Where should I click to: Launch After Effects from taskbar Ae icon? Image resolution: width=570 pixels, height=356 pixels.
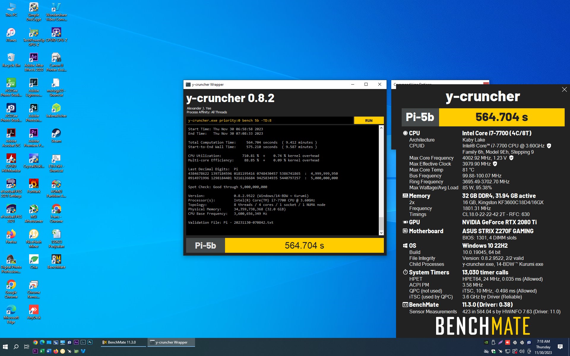[76, 342]
